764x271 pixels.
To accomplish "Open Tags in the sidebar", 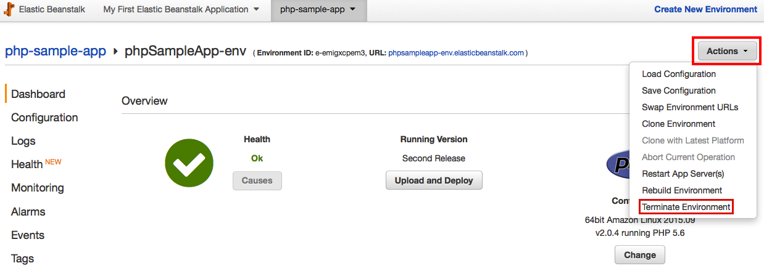I will (x=22, y=259).
